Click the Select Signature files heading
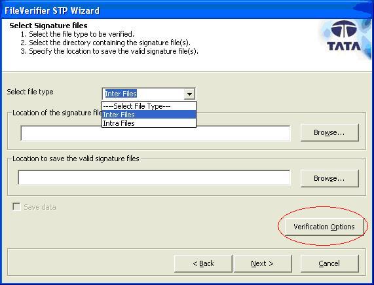The image size is (374, 285). pos(48,26)
